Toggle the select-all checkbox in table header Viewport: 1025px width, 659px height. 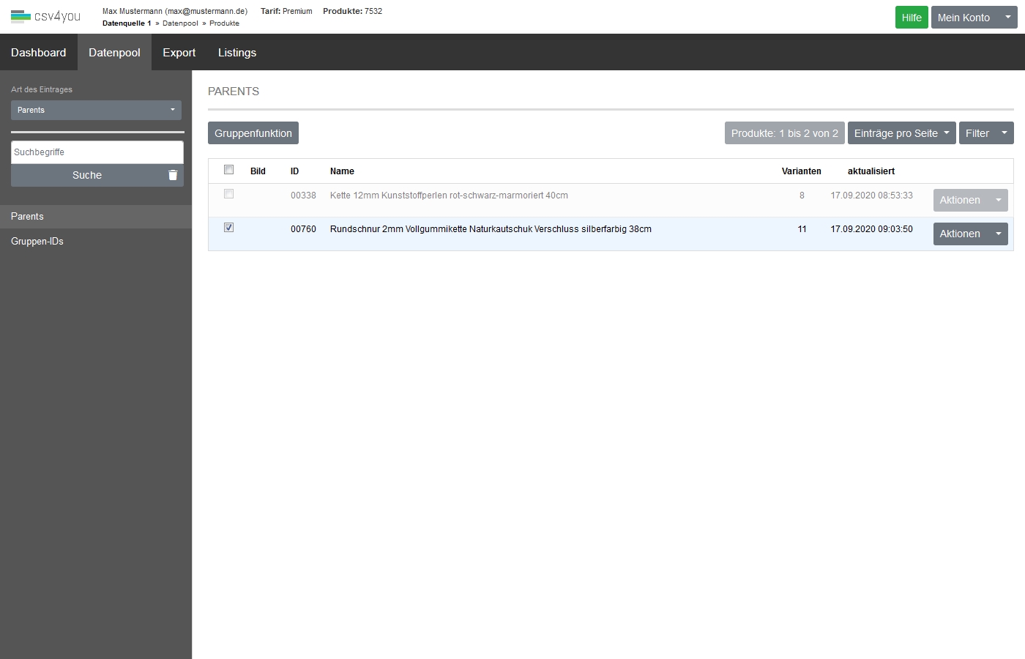coord(228,170)
